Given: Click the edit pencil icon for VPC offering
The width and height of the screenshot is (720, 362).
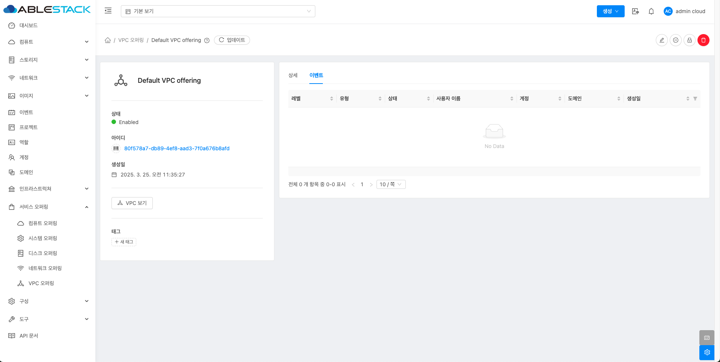Looking at the screenshot, I should tap(661, 40).
